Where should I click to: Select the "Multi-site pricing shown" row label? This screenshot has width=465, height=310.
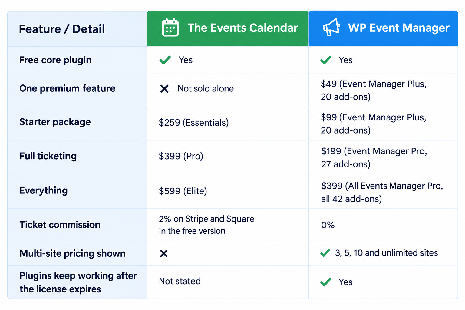(x=72, y=253)
